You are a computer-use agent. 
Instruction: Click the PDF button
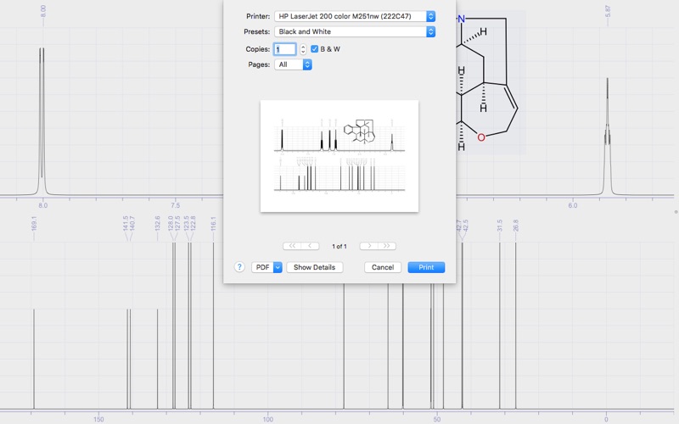pos(261,267)
